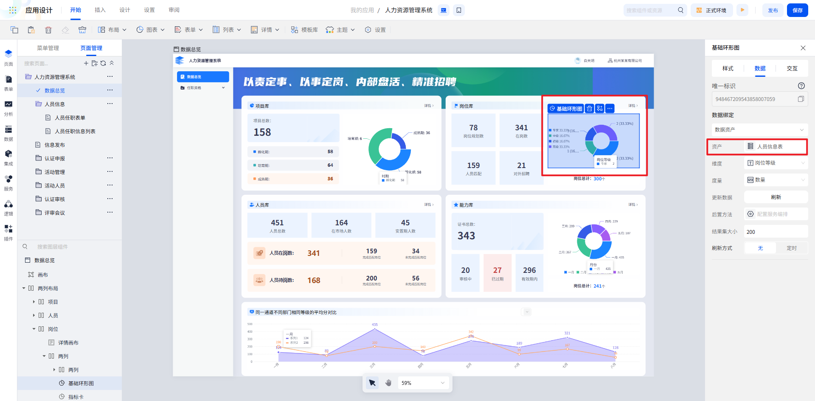This screenshot has width=815, height=401.
Task: Open the 59% zoom level dropdown
Action: tap(423, 383)
